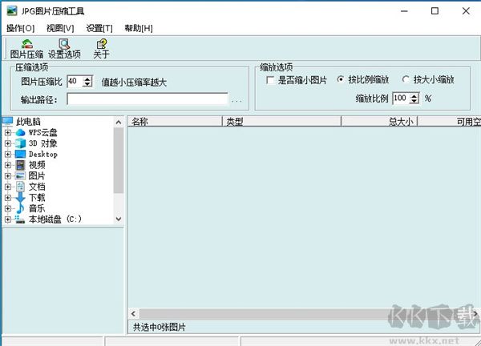481x346 pixels.
Task: Expand the 音乐 tree node
Action: pyautogui.click(x=8, y=208)
